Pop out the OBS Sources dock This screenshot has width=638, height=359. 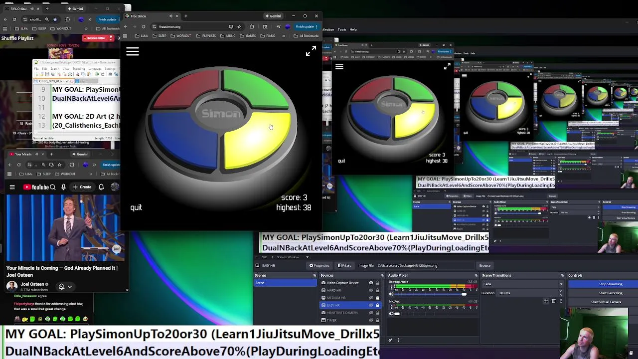[382, 275]
